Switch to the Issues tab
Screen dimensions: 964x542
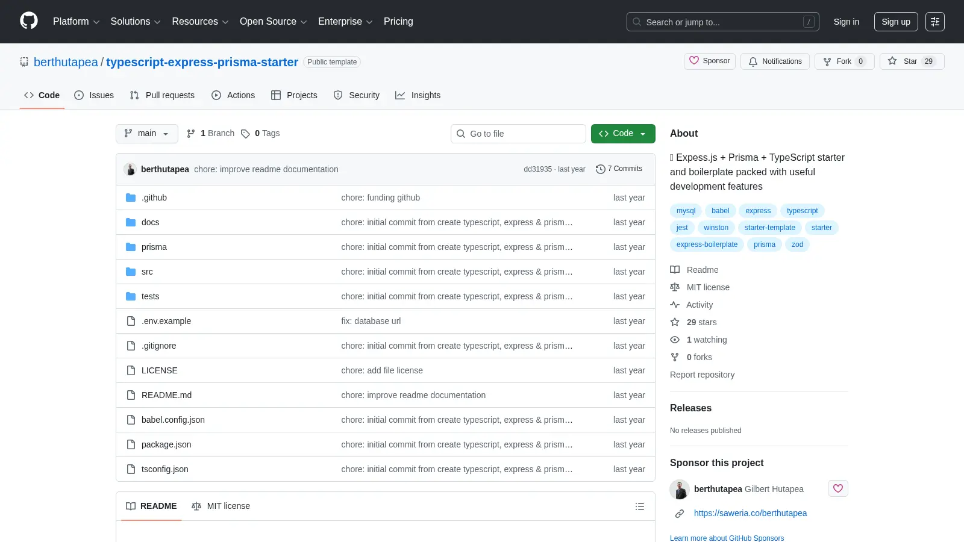click(x=94, y=95)
